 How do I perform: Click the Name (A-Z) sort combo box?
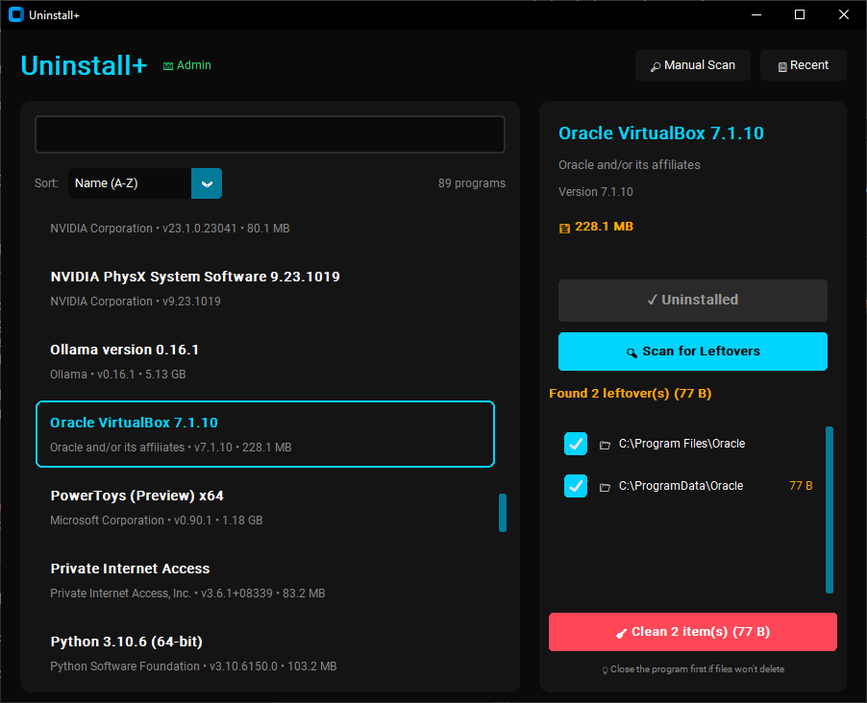point(145,183)
